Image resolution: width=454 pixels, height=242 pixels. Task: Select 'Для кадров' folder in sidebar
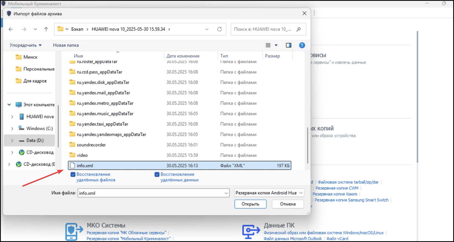click(32, 81)
